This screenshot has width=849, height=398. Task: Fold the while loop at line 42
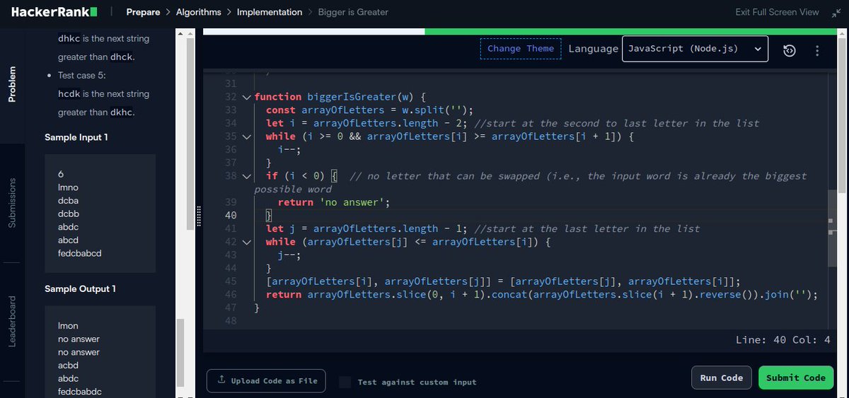tap(246, 242)
